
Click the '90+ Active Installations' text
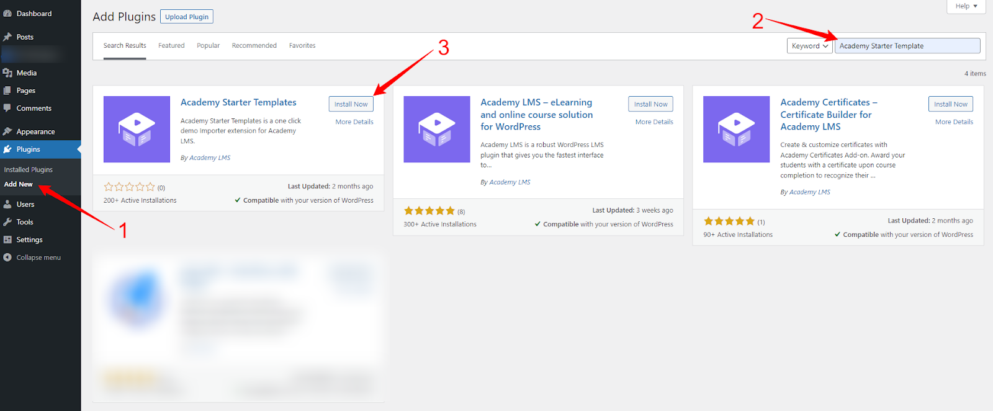[738, 235]
